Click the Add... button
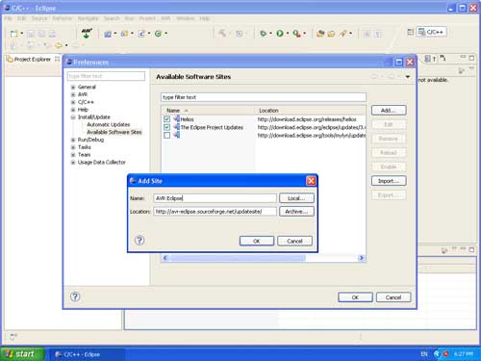Viewport: 481px width, 361px height. (x=389, y=111)
